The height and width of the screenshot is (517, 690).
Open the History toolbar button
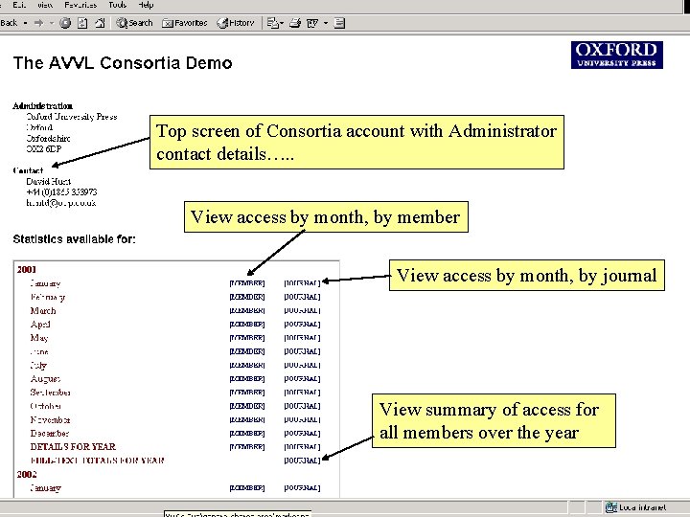236,23
